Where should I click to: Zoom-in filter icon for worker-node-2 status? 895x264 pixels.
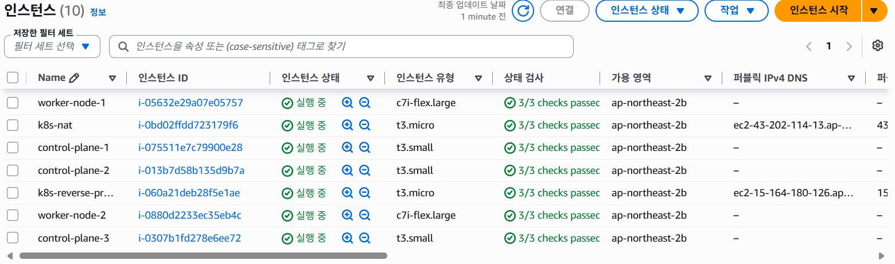tap(347, 215)
